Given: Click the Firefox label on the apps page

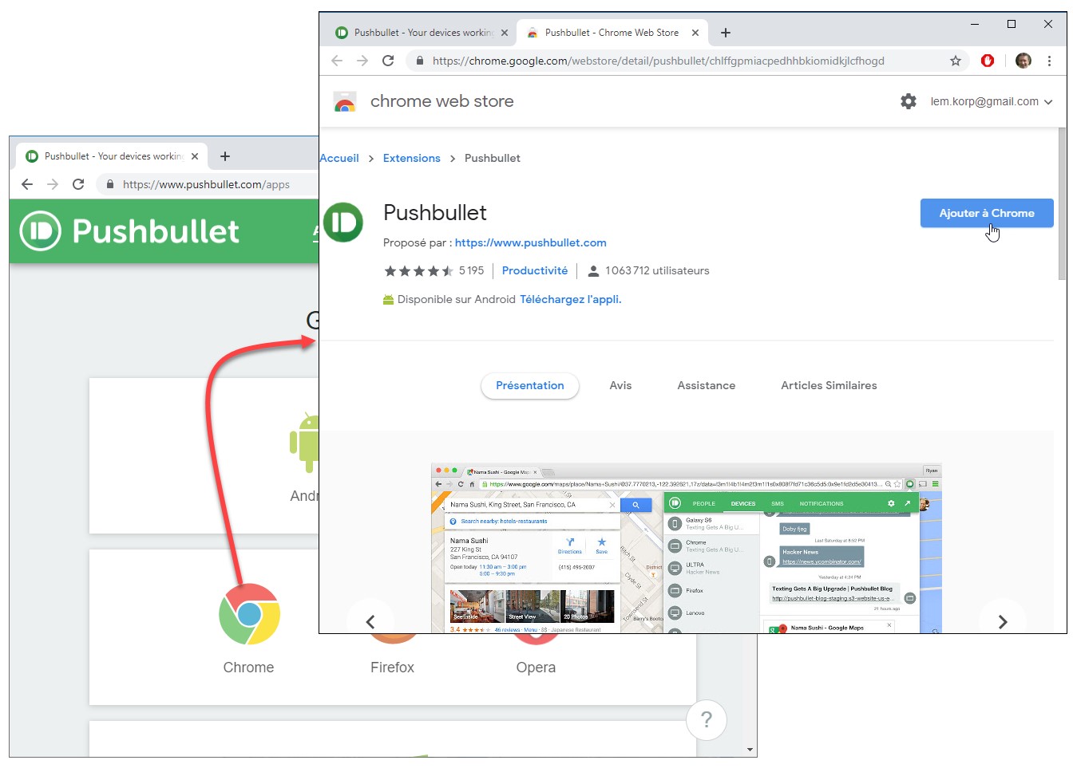Looking at the screenshot, I should 392,668.
